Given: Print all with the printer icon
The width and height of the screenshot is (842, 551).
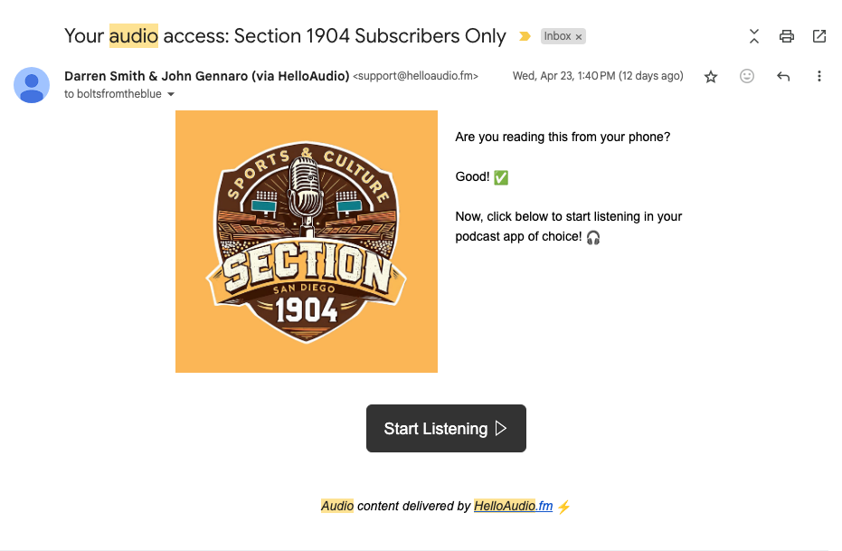Looking at the screenshot, I should point(787,36).
